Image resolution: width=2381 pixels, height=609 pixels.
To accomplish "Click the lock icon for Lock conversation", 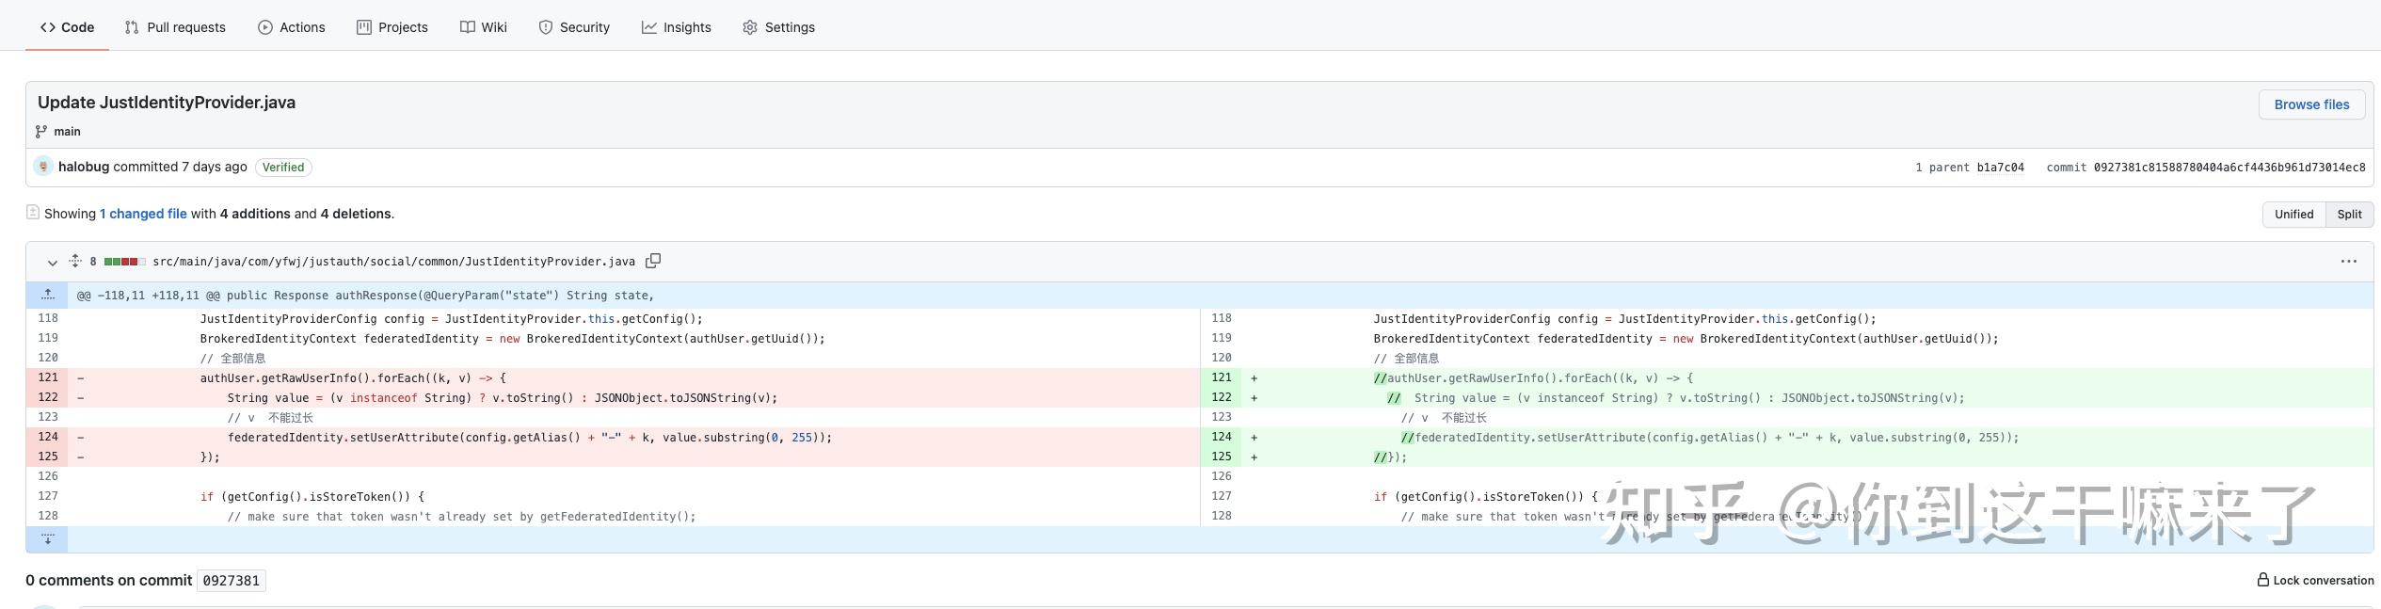I will click(2262, 580).
